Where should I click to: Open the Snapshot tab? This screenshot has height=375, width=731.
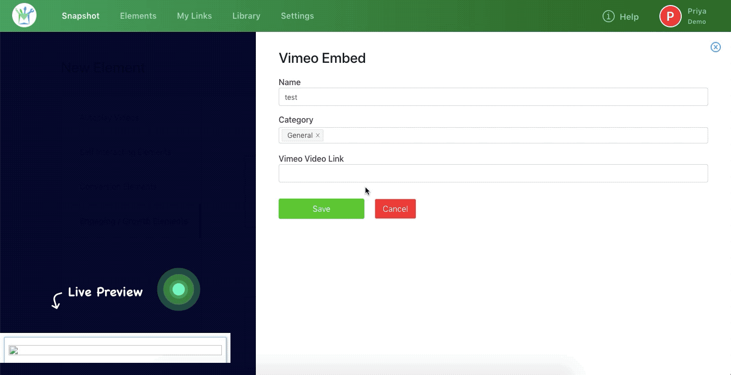pos(81,16)
